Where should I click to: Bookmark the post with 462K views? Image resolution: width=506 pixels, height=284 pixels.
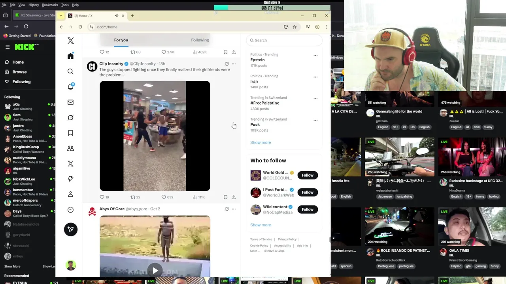tap(225, 52)
